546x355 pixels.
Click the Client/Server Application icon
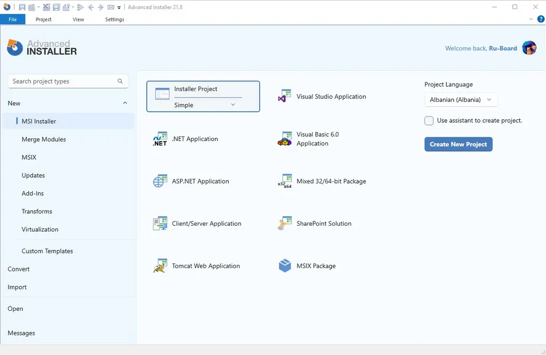(160, 224)
